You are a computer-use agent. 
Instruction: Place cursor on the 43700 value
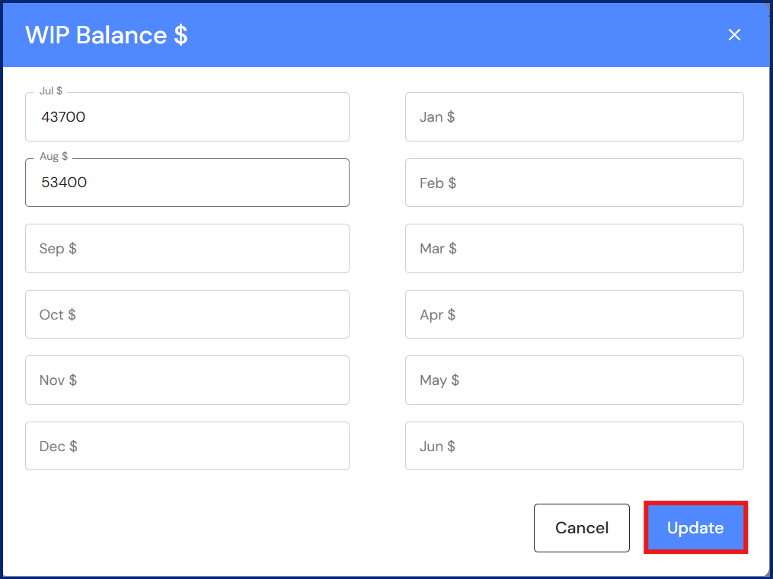(x=63, y=117)
